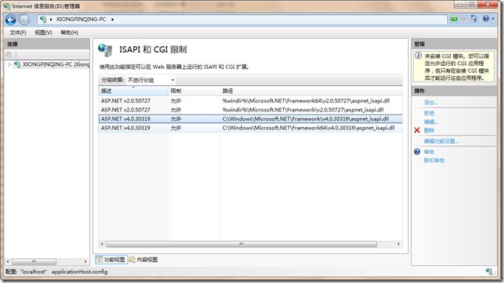
Task: Click the XIONGPINQING-PC server icon in the tree
Action: point(17,64)
